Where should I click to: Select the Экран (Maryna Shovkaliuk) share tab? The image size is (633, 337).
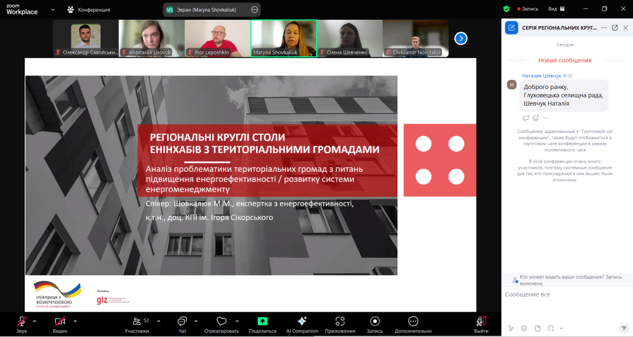click(x=206, y=10)
